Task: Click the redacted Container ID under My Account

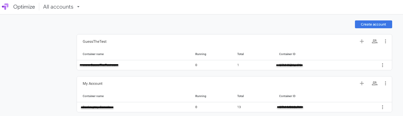Action: coord(290,107)
